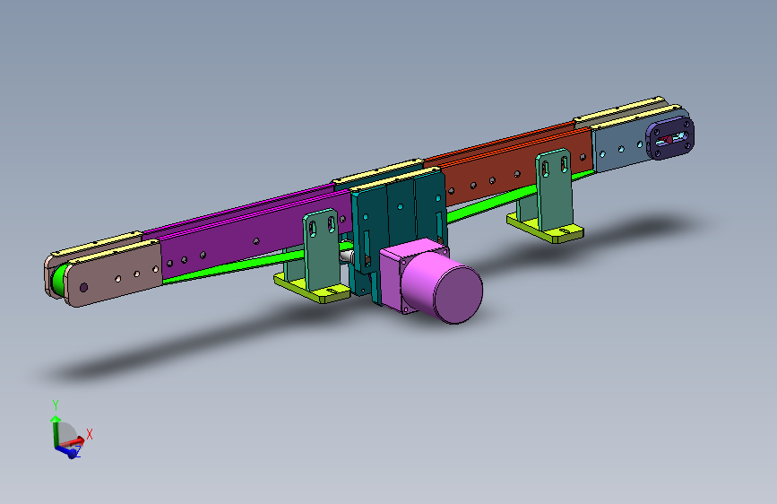Viewport: 777px width, 504px height.
Task: Select the brown-orange conveyor side rail
Action: (x=515, y=166)
